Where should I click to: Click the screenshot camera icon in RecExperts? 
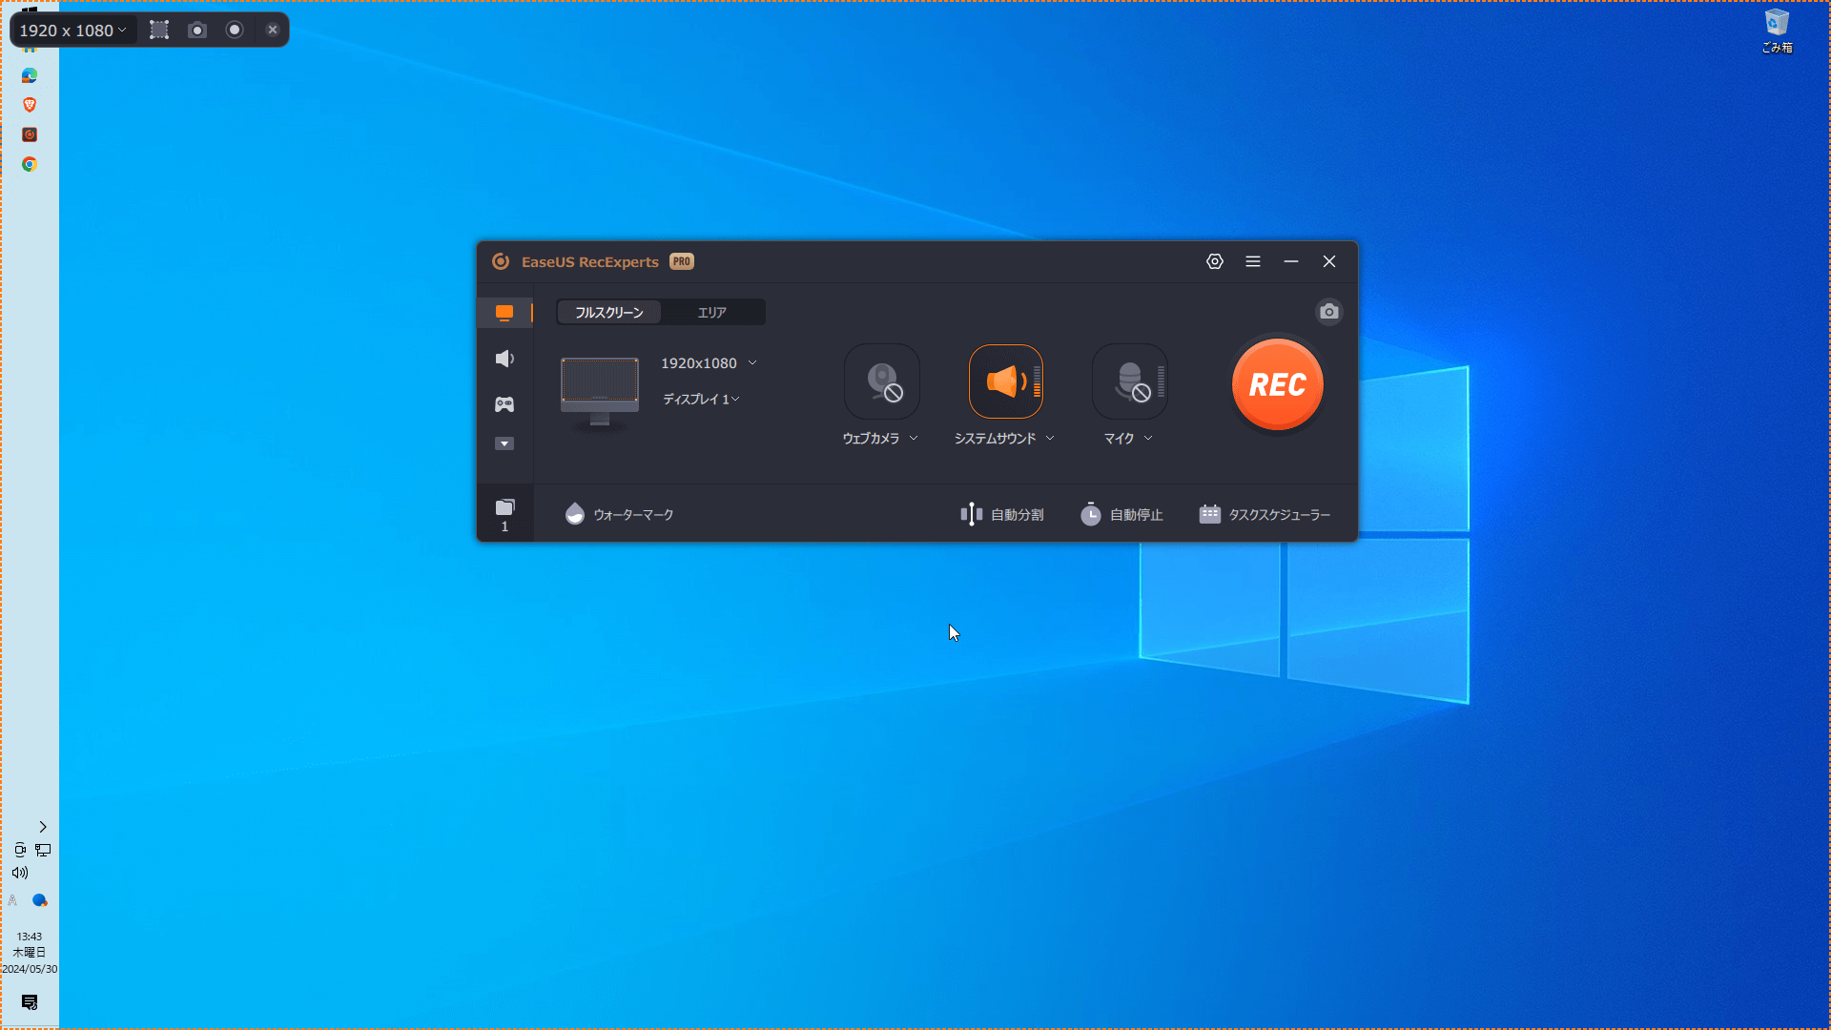pyautogui.click(x=1328, y=312)
